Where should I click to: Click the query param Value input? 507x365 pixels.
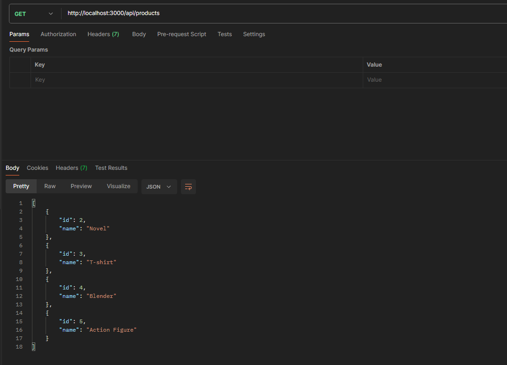tap(435, 80)
